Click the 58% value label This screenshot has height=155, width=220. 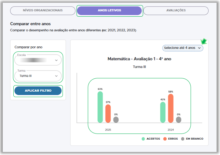point(170,92)
